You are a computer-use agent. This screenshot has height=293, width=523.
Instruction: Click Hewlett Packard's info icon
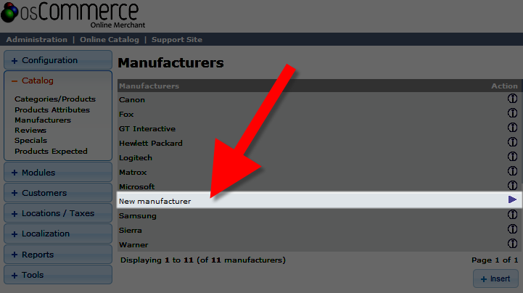[512, 143]
